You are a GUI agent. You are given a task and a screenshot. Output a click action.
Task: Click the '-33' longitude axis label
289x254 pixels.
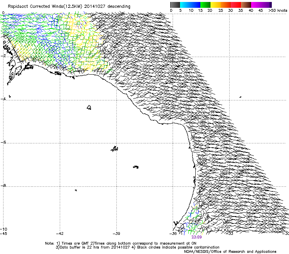click(x=230, y=234)
